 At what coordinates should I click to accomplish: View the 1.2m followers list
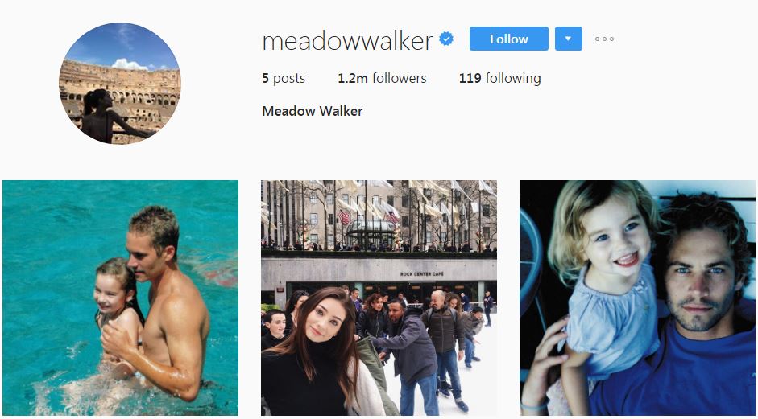tap(382, 78)
